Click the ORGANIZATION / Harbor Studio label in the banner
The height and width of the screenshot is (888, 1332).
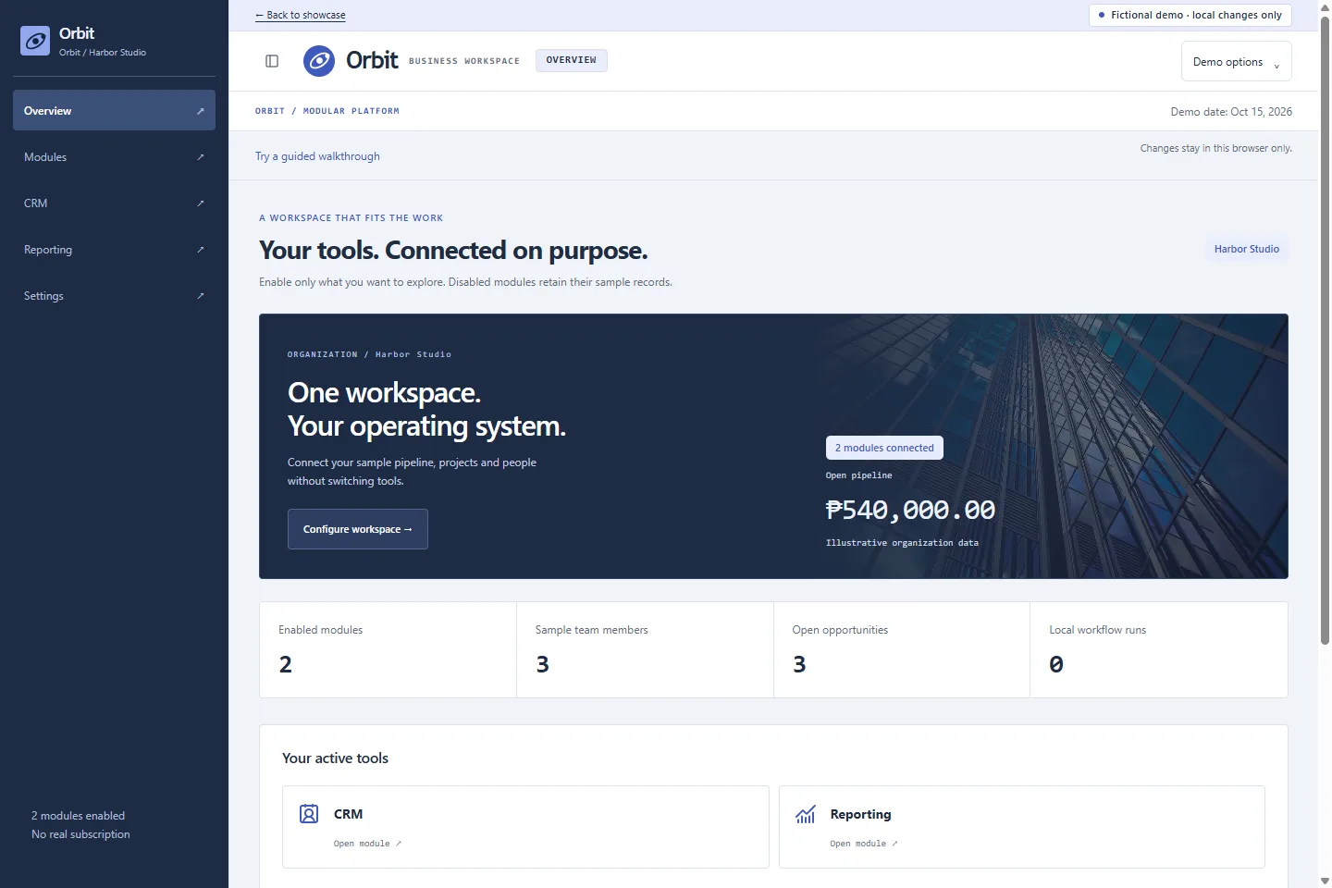[x=369, y=354]
